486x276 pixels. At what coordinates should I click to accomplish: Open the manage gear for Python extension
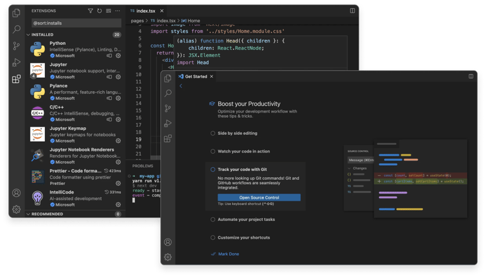click(x=118, y=56)
